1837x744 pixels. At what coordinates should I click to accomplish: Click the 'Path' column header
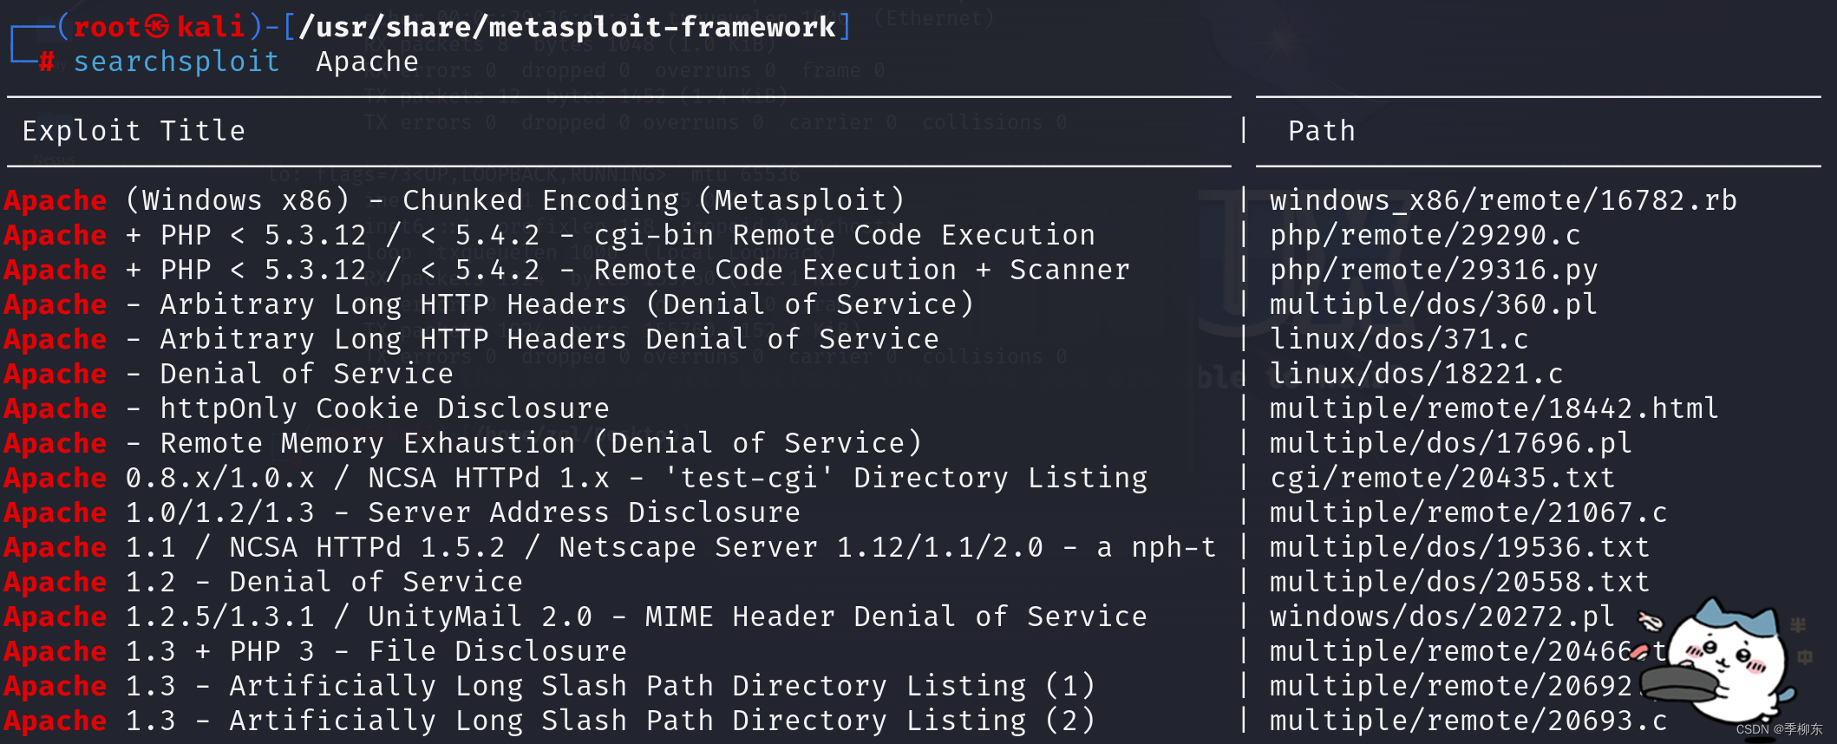(x=1322, y=131)
